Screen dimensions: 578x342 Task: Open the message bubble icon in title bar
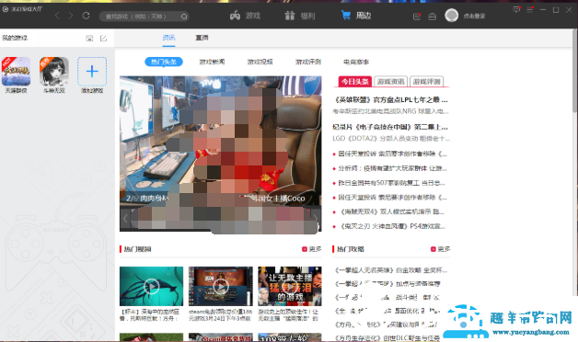(x=516, y=9)
